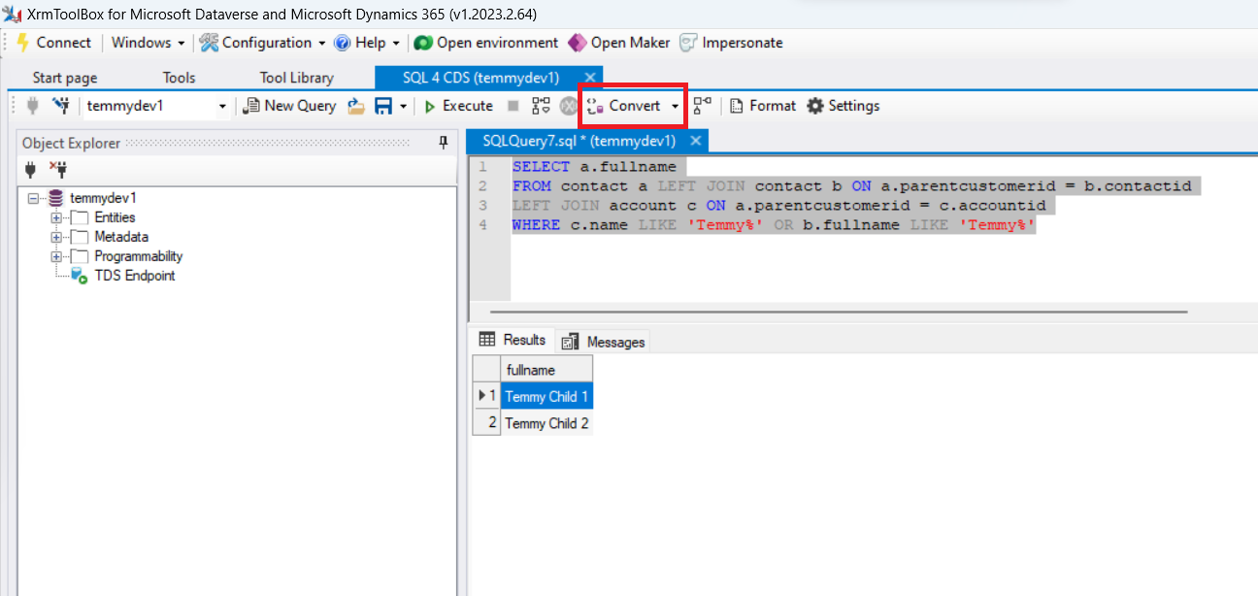Select the Metadata tree item
Screen dimensions: 1258x596
coord(121,237)
